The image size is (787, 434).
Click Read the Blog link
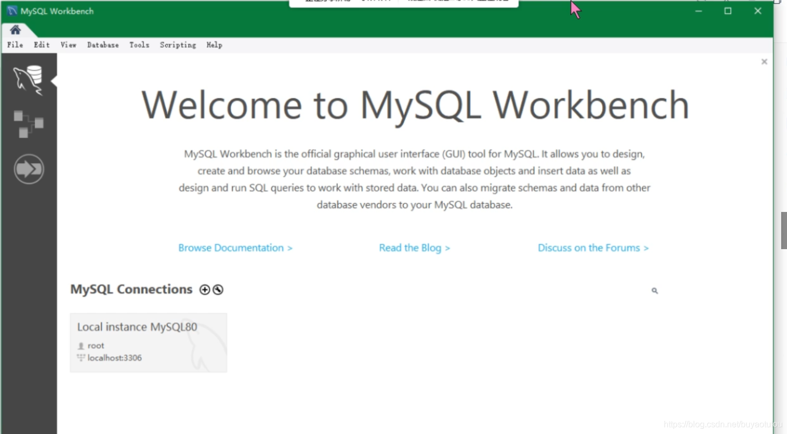point(414,248)
